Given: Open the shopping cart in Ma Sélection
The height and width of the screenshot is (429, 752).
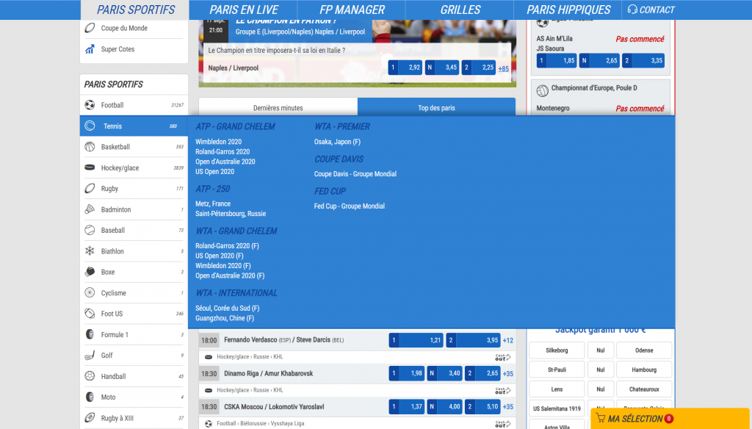Looking at the screenshot, I should (601, 419).
